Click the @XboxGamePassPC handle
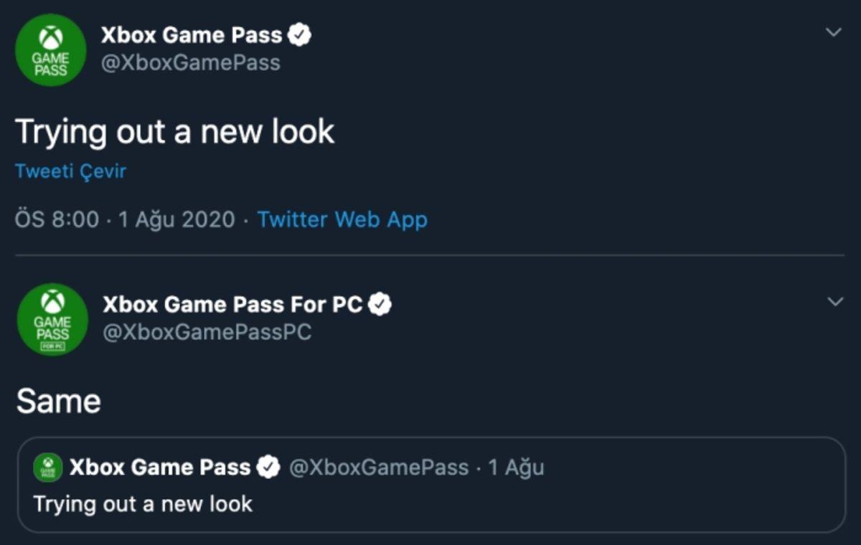 (x=208, y=332)
